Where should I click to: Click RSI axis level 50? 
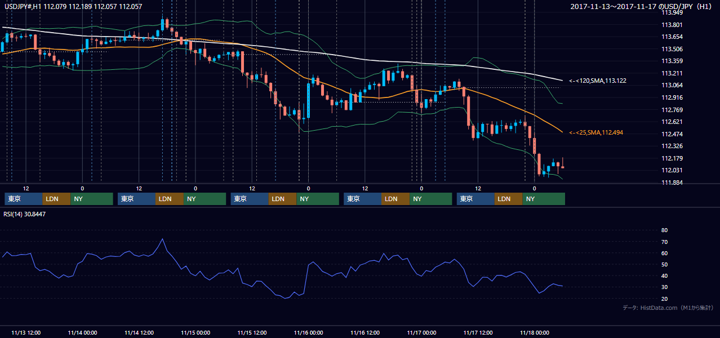[x=664, y=264]
